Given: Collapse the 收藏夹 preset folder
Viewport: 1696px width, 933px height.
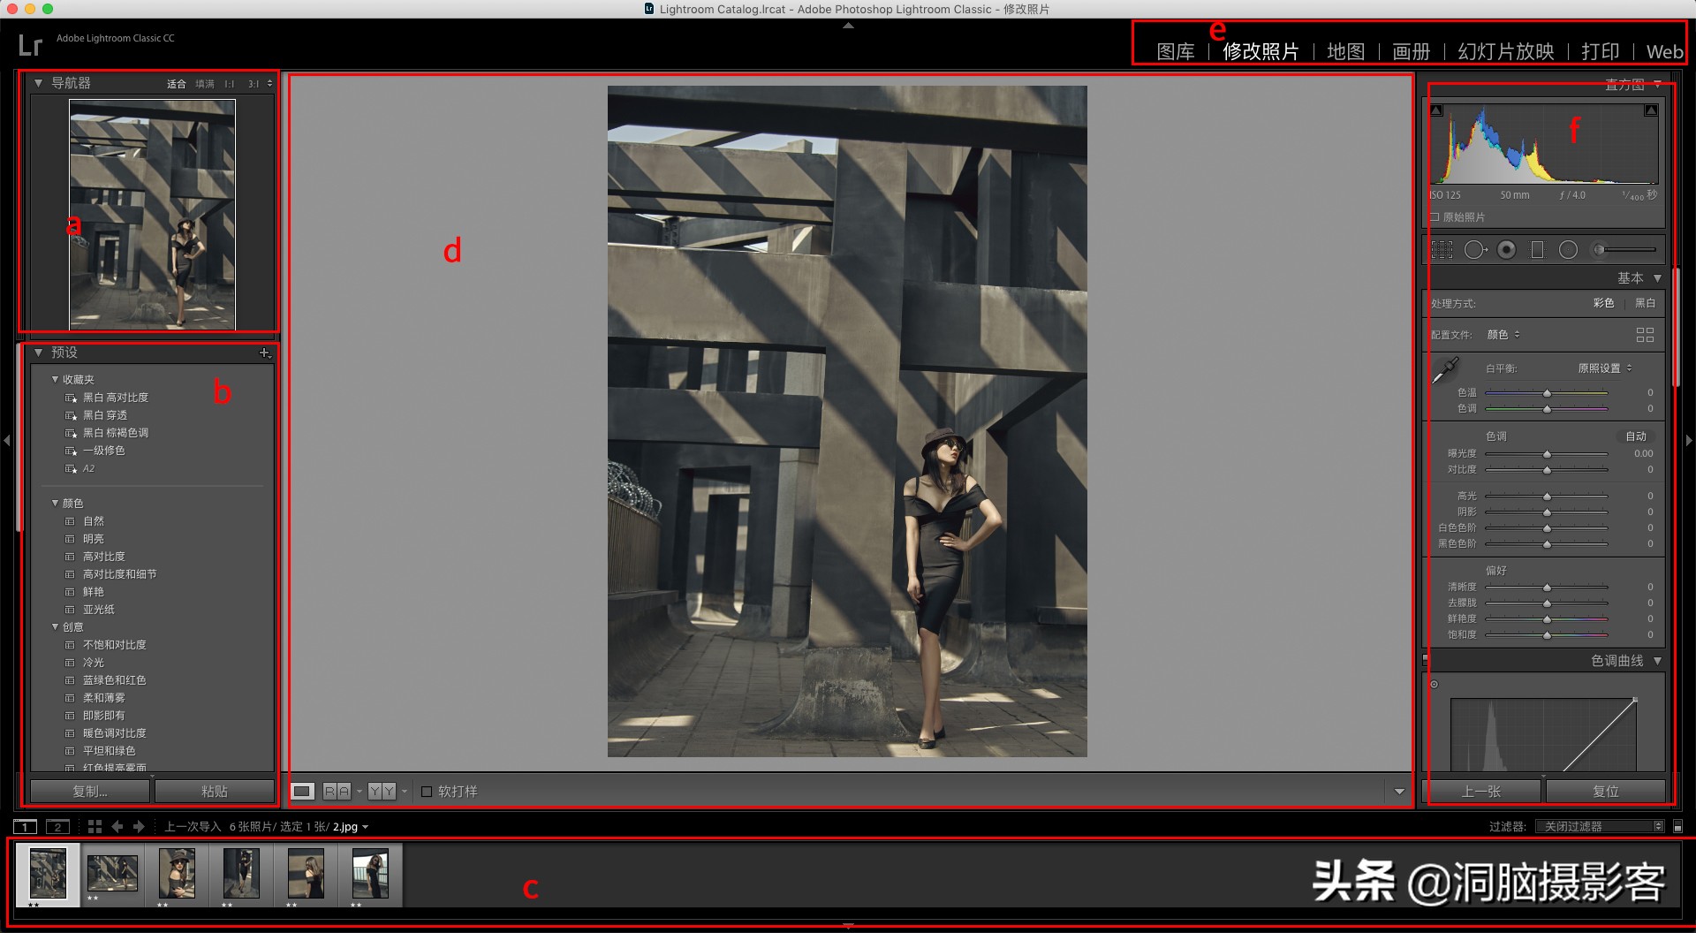Looking at the screenshot, I should pos(56,380).
